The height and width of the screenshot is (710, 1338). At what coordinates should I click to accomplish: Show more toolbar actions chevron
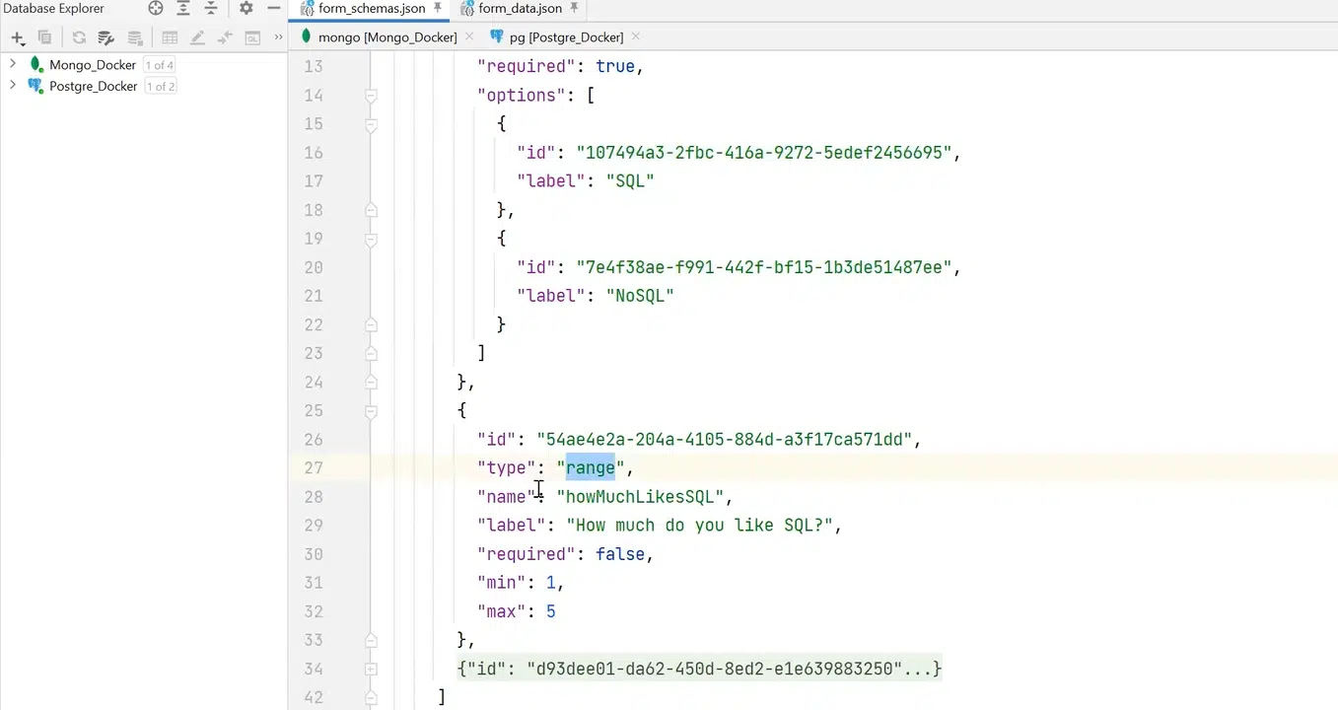tap(278, 37)
